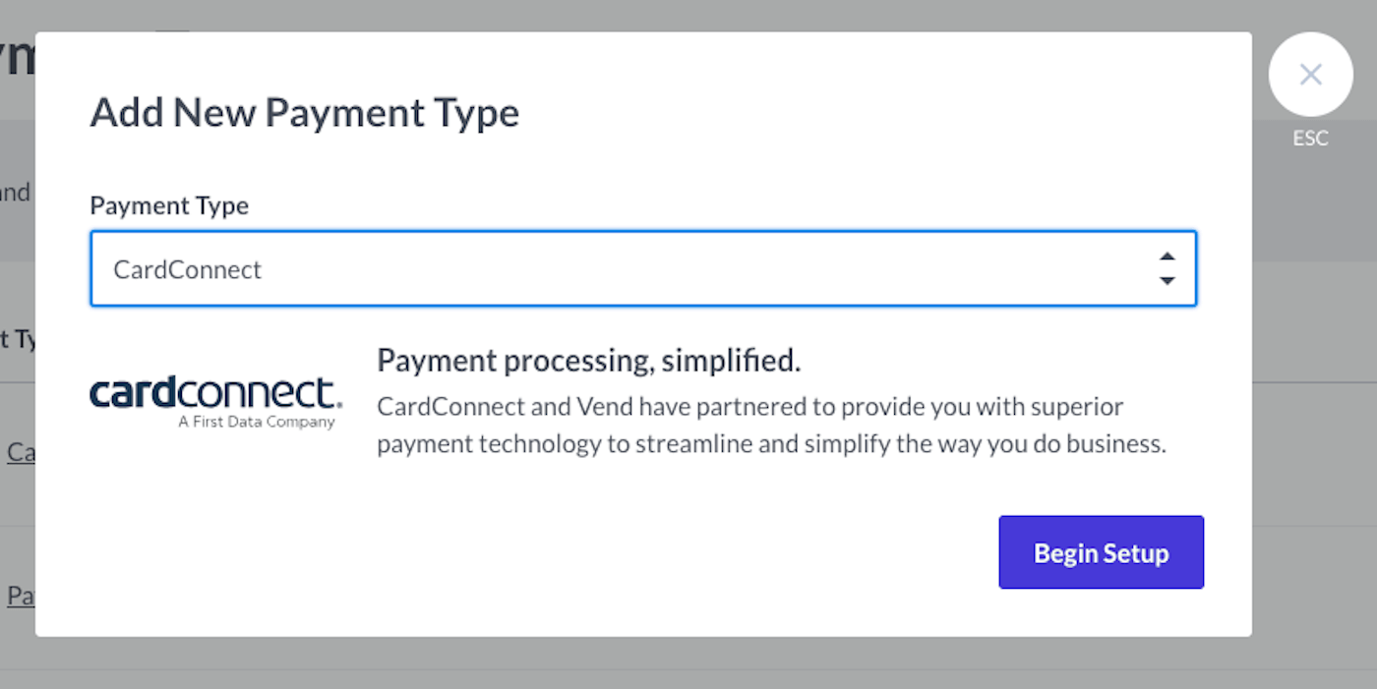The width and height of the screenshot is (1377, 689).
Task: Click the down arrow in the Payment Type selector
Action: [x=1167, y=281]
